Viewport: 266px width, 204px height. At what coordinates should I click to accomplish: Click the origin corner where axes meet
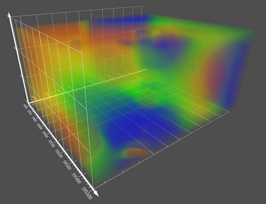pyautogui.click(x=28, y=103)
